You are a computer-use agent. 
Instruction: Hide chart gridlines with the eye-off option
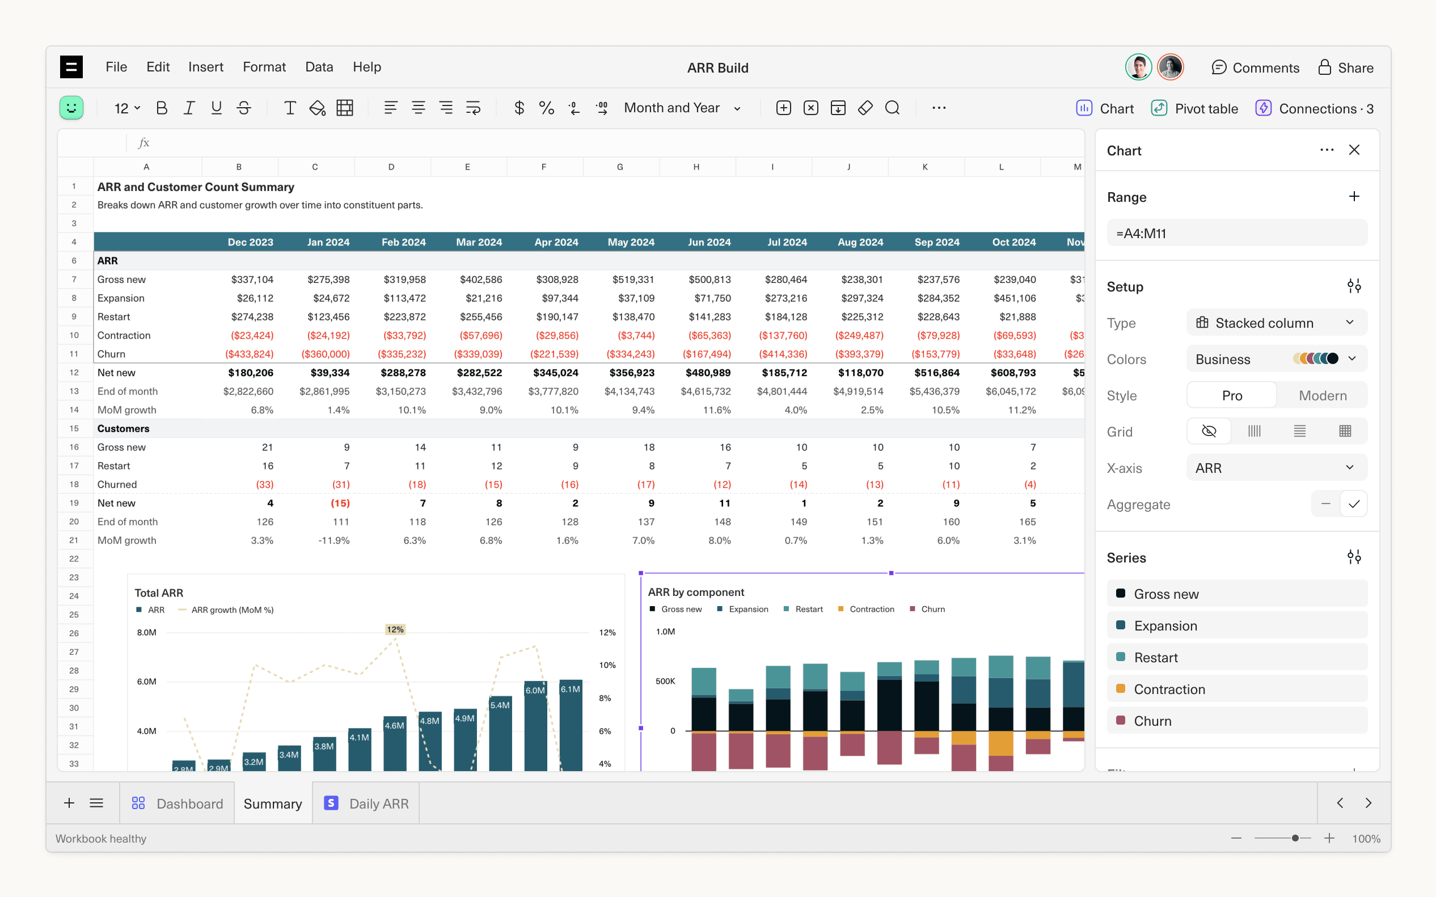[x=1209, y=431]
